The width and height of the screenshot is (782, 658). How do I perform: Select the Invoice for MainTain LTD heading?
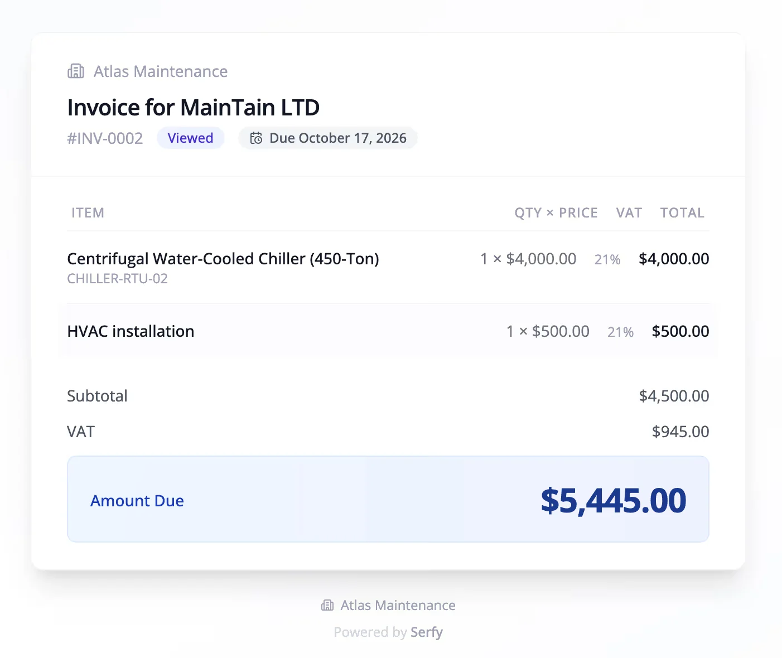(194, 107)
